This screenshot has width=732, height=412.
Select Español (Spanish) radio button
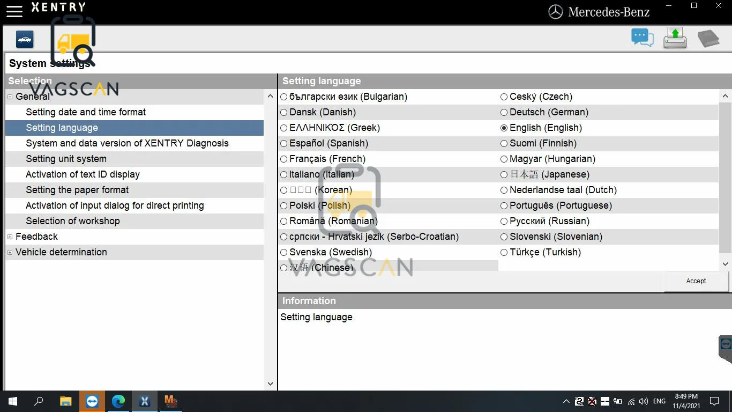[x=284, y=144]
